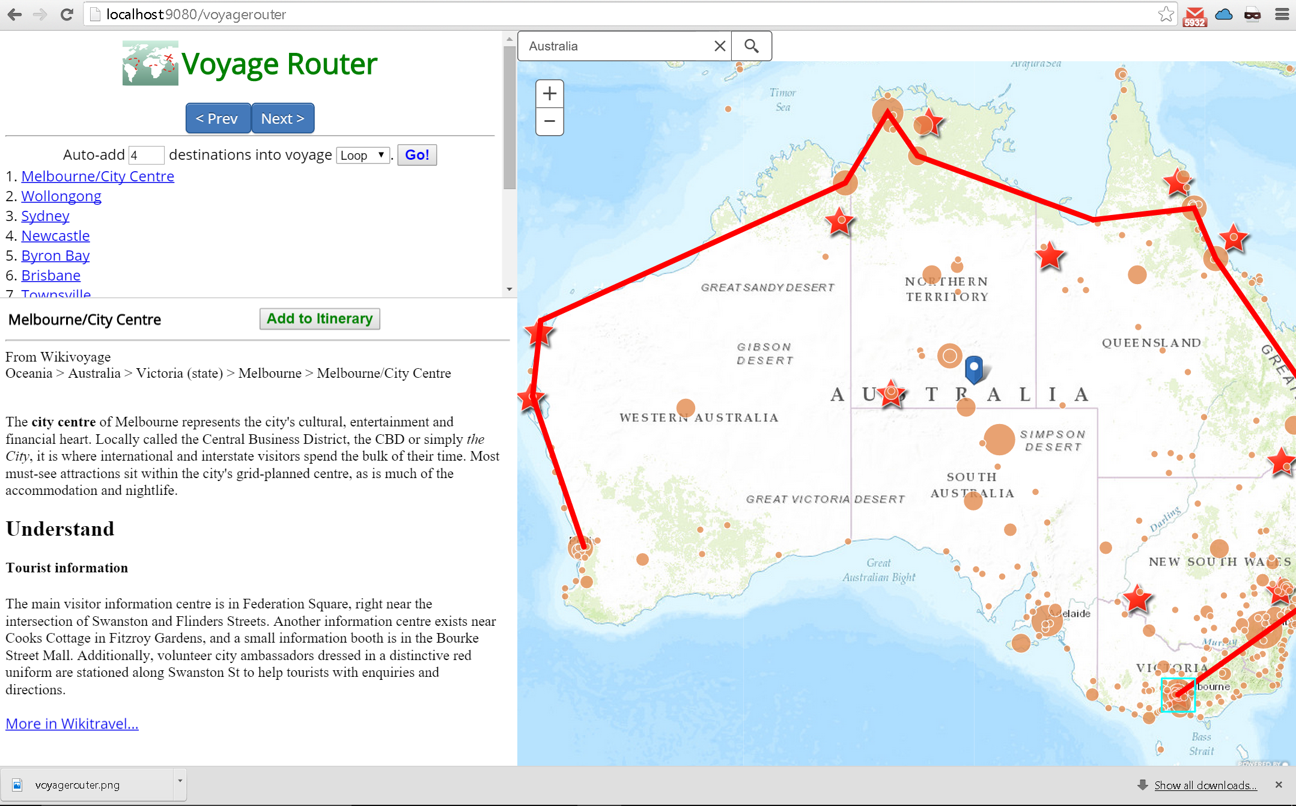Open the Chrome hamburger menu

[x=1282, y=14]
